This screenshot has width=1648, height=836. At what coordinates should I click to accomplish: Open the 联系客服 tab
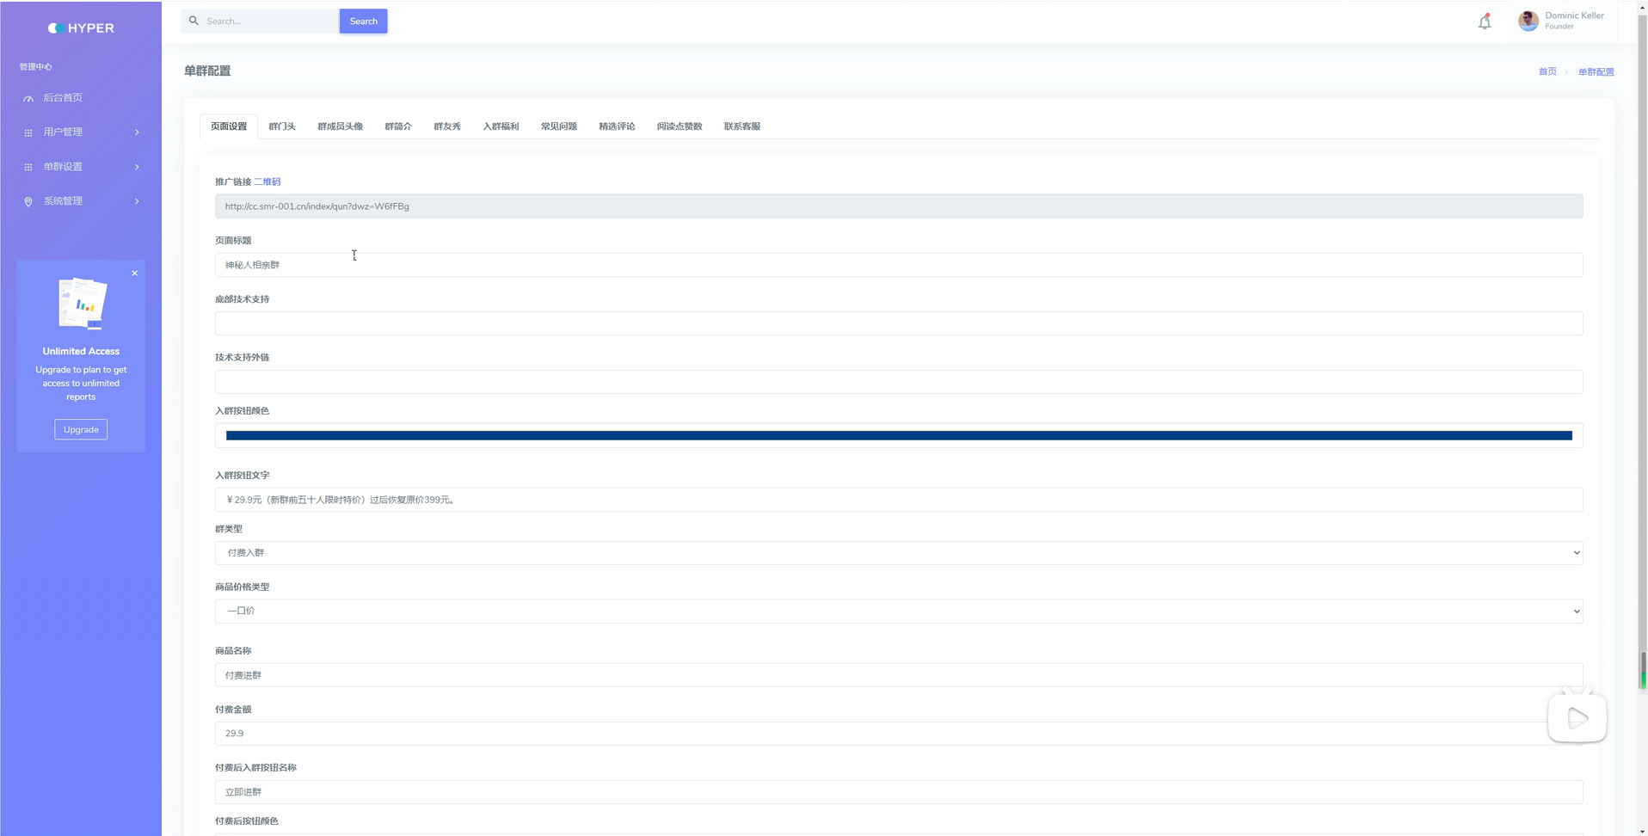[x=741, y=126]
